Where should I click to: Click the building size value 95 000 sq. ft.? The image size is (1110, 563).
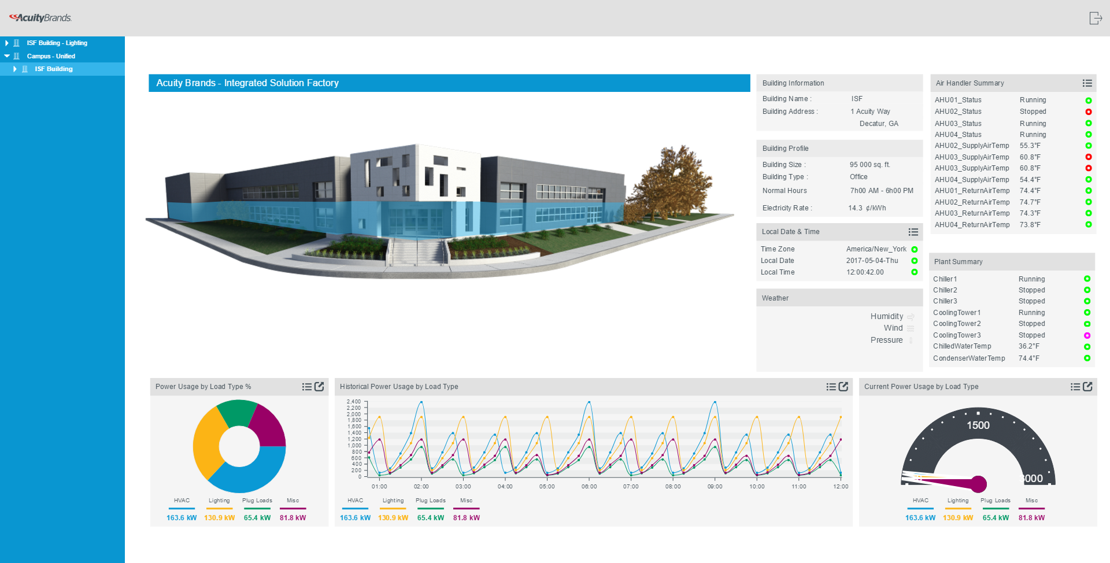pyautogui.click(x=869, y=165)
